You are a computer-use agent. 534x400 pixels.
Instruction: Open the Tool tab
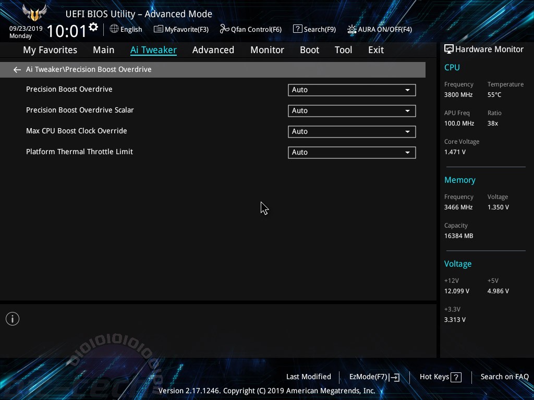(x=343, y=50)
